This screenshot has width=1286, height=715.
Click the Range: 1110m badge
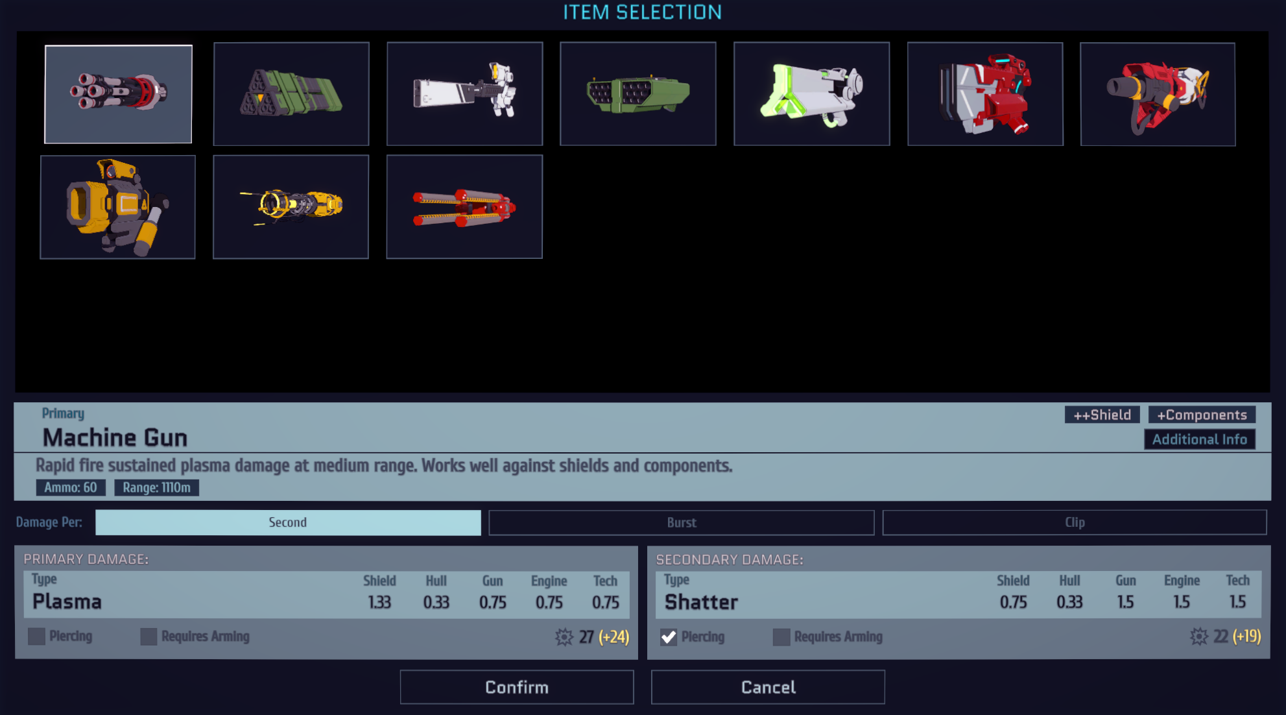click(x=157, y=488)
